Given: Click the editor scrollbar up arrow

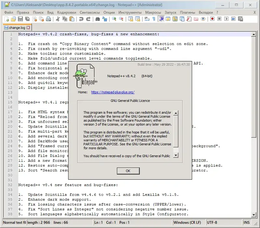Looking at the screenshot, I should coord(253,34).
